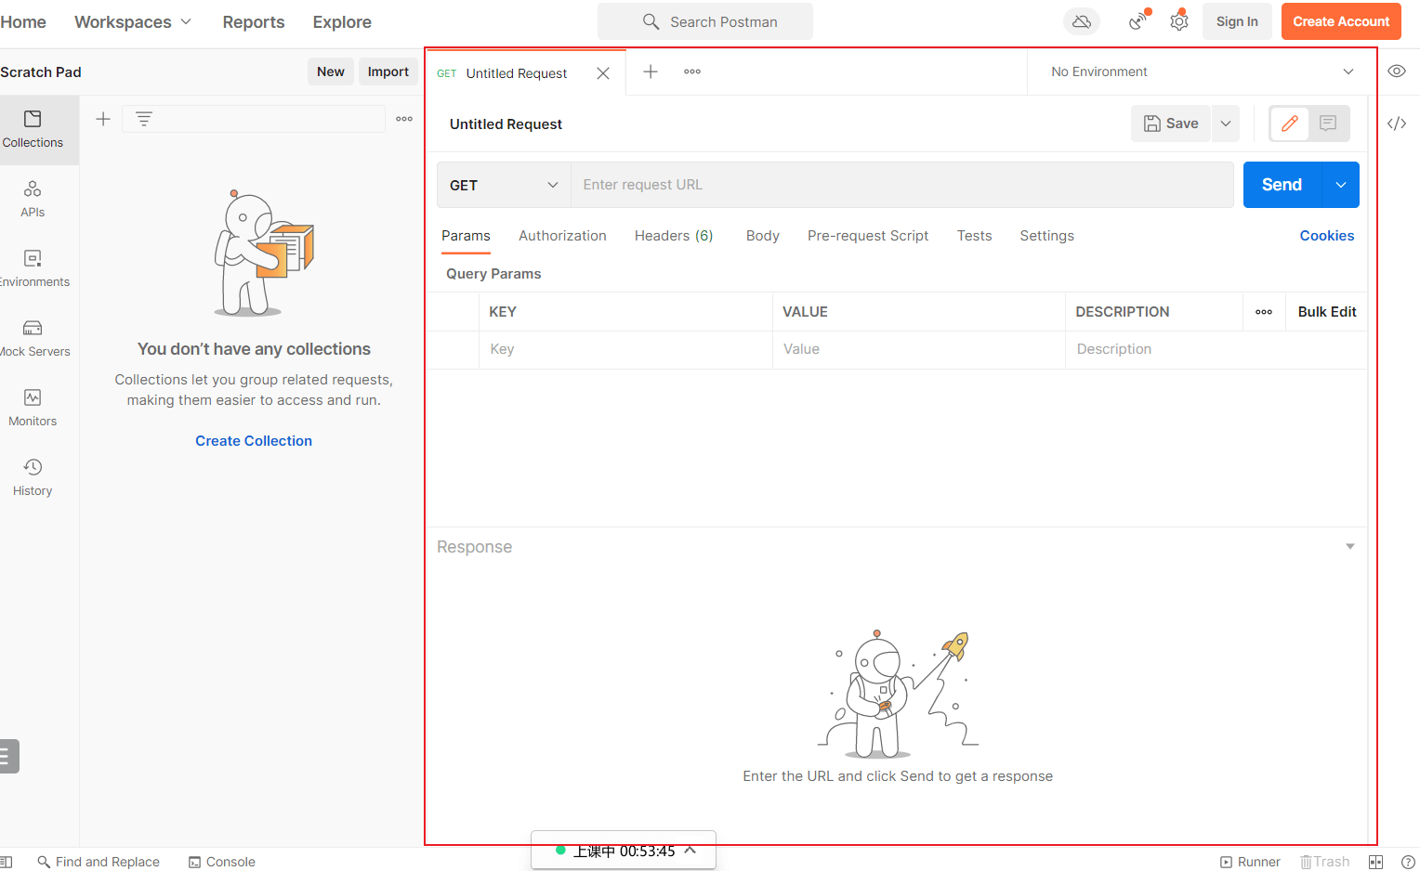The height and width of the screenshot is (871, 1420).
Task: Toggle sidebar visibility icon in status bar
Action: tap(6, 862)
